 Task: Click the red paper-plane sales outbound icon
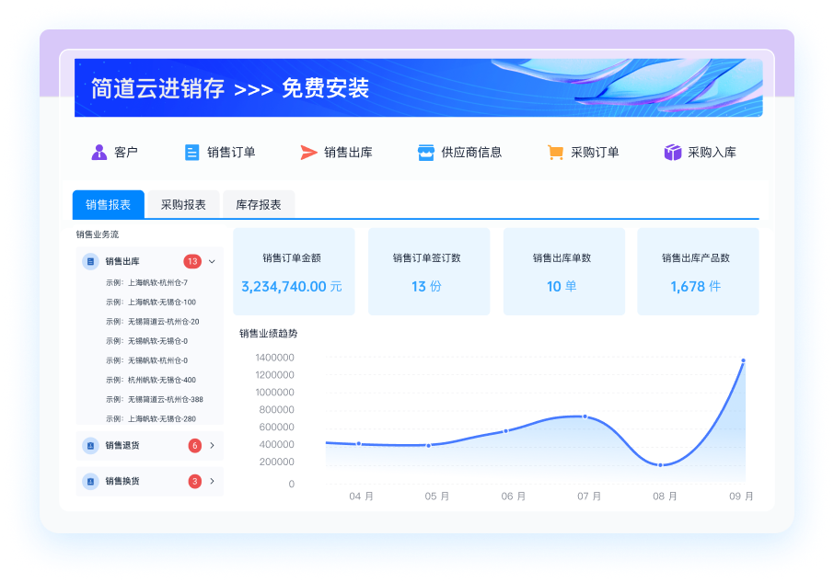(308, 153)
